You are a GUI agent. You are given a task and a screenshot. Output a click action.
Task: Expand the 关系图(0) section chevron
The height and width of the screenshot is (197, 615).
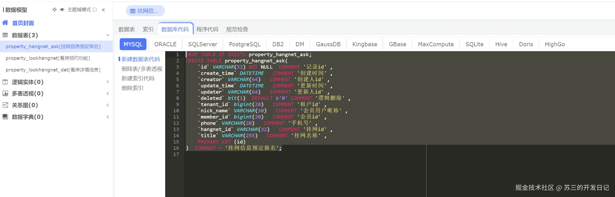point(108,105)
